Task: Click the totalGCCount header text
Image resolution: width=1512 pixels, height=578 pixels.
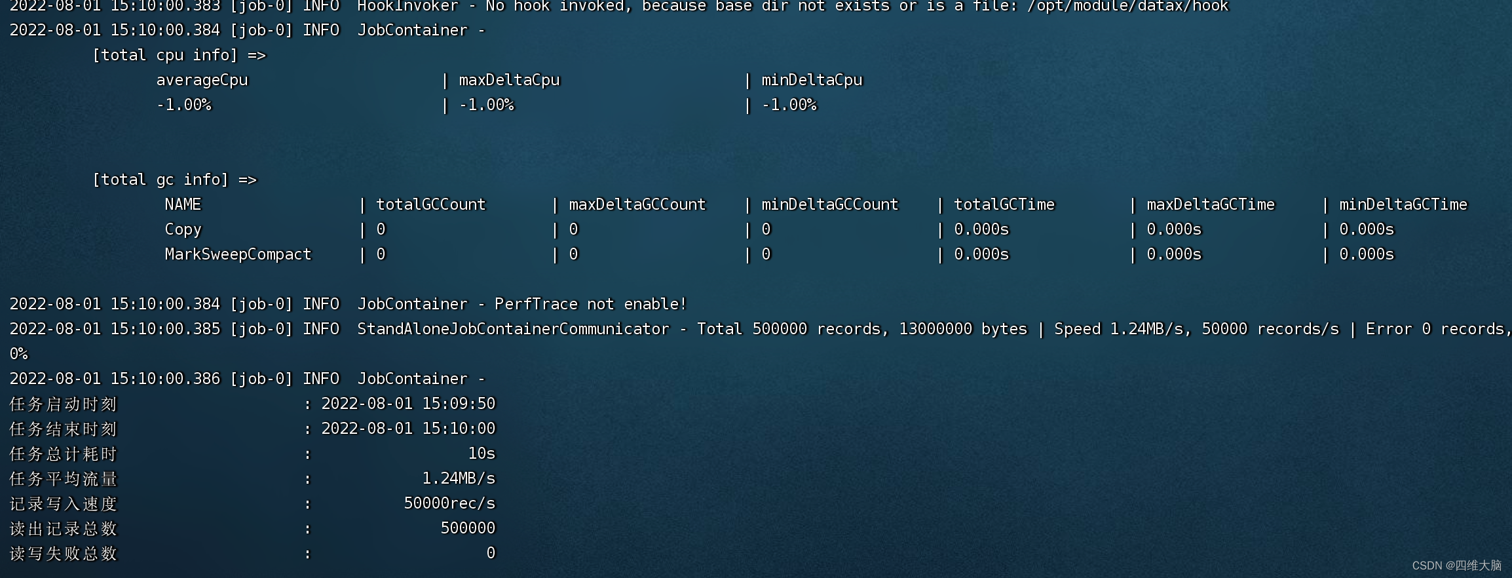Action: point(431,204)
